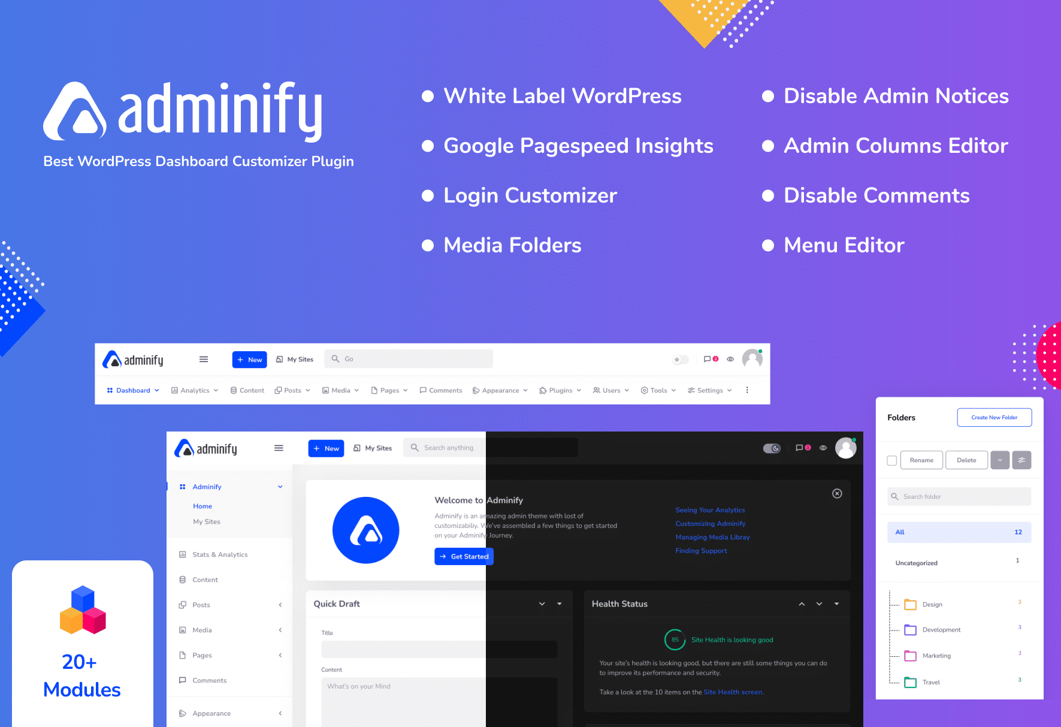This screenshot has width=1061, height=727.
Task: Click three-dot overflow menu after Settings
Action: pos(747,390)
